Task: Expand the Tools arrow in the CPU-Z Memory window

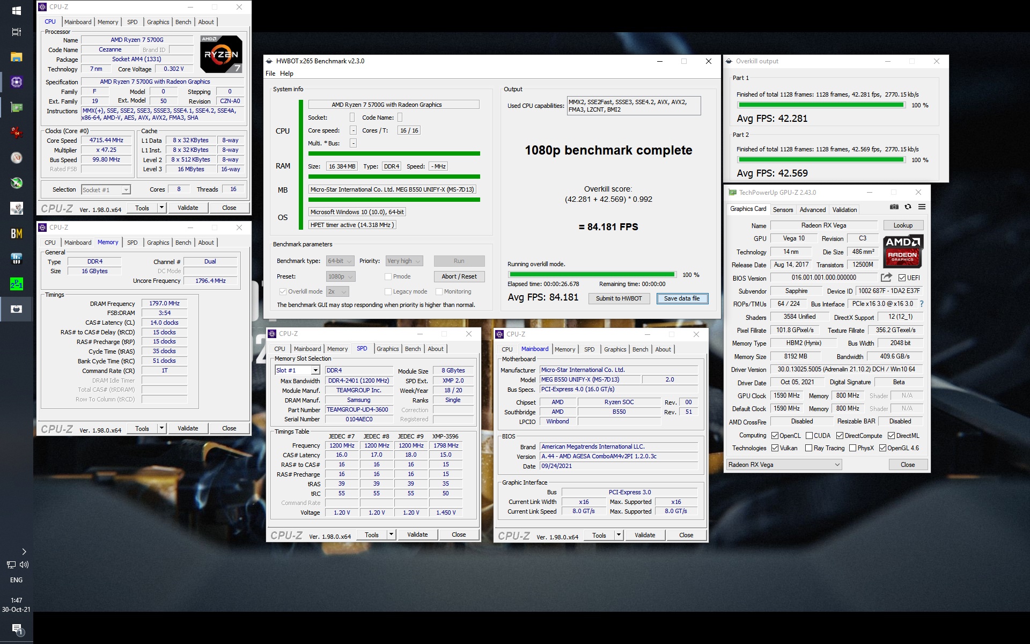Action: [x=161, y=428]
